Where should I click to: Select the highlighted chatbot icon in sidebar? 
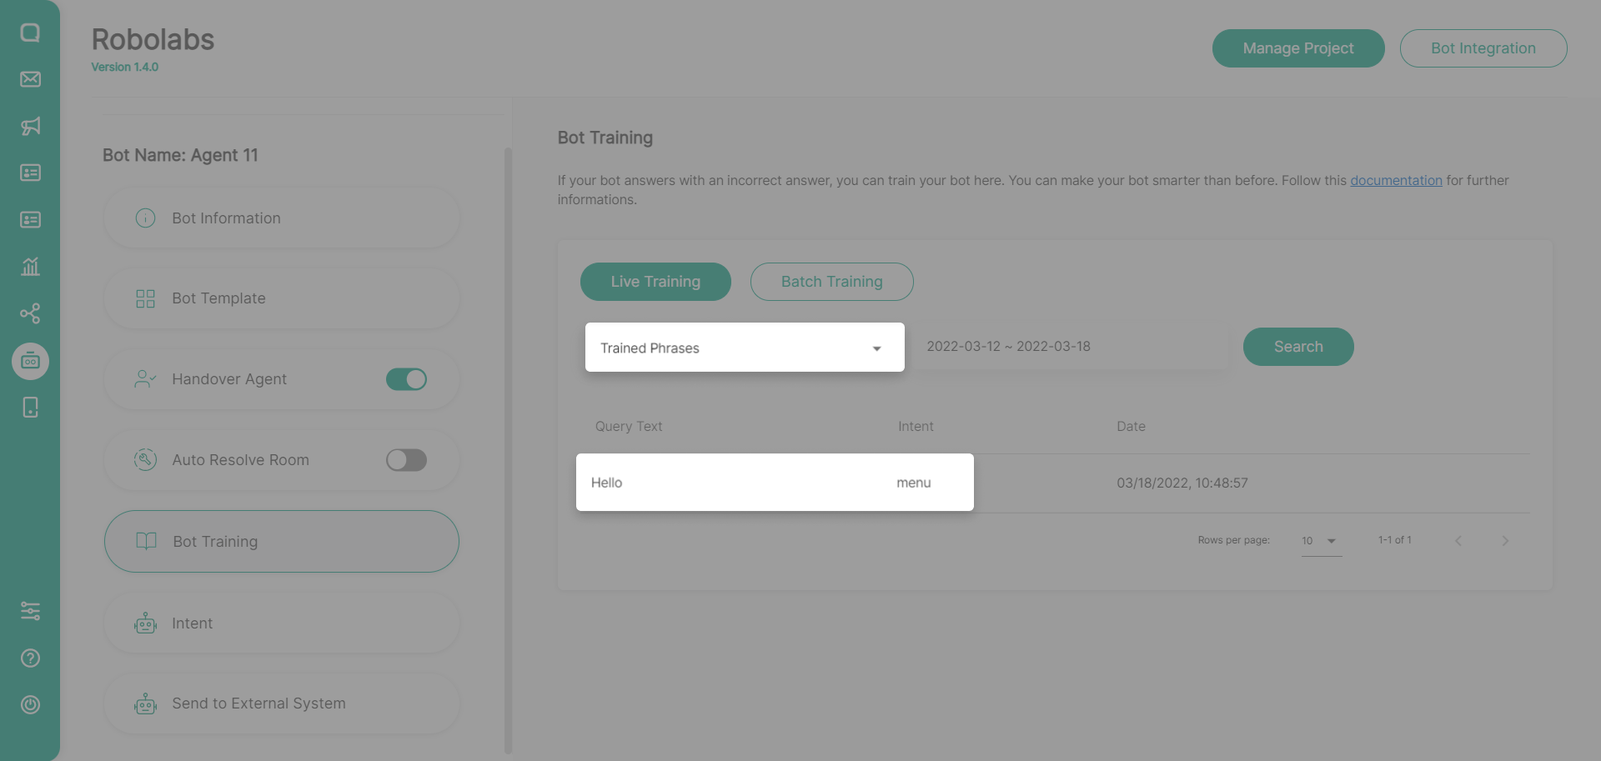coord(30,361)
